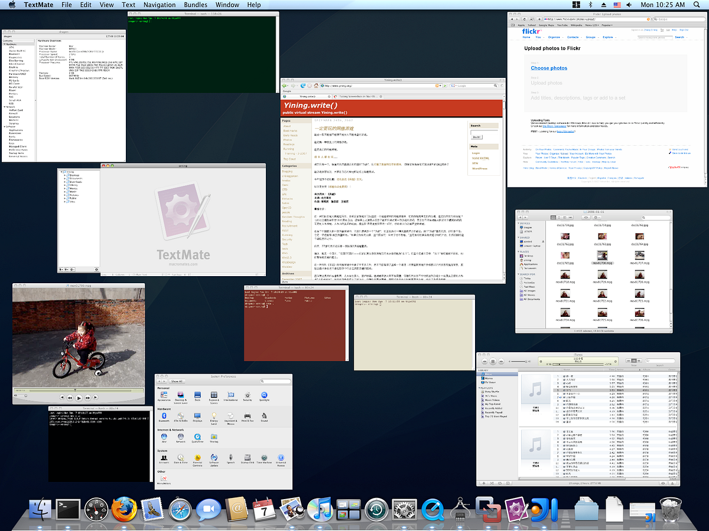Click the WordPress link in blog sidebar

coord(479,169)
